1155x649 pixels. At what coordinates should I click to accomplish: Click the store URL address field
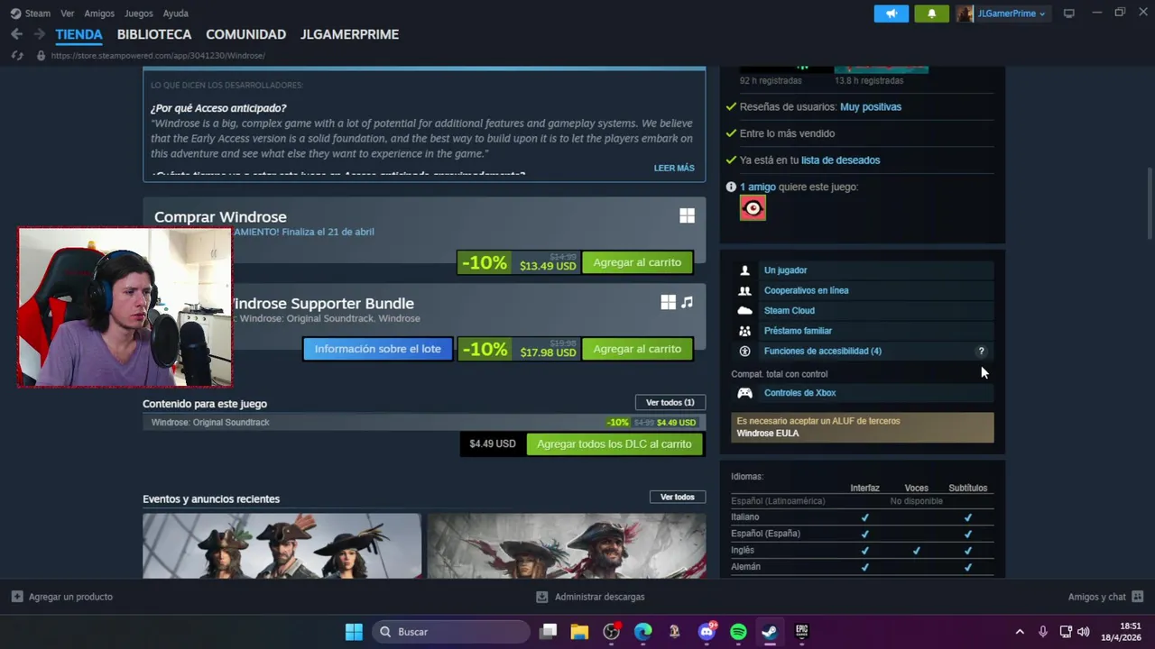pos(158,56)
